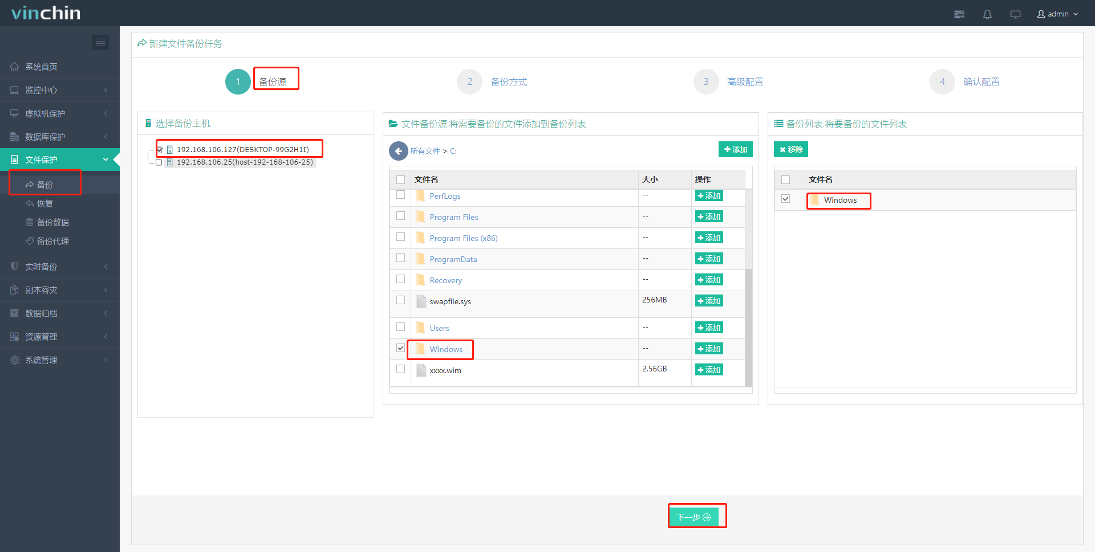
Task: Check the xxxx.wim checkbox
Action: [400, 369]
